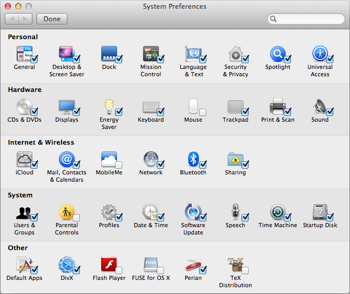
Task: Open the Date & Time clock icon
Action: tap(151, 211)
